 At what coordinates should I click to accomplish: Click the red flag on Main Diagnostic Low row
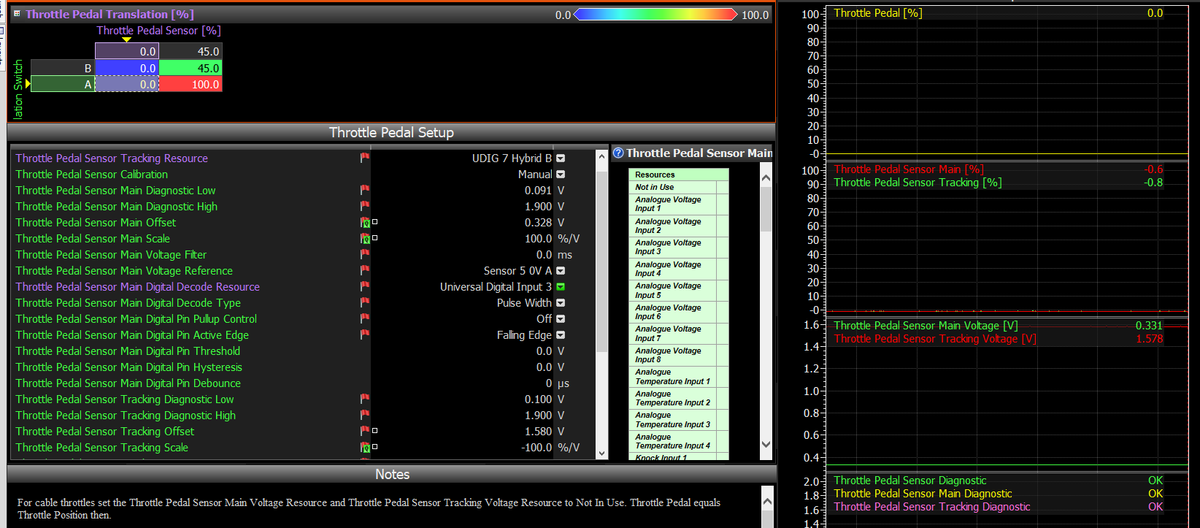(x=365, y=190)
